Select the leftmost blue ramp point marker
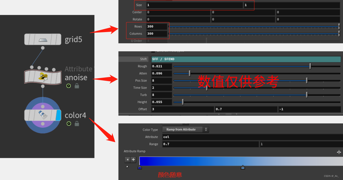This screenshot has width=343, height=180. (x=140, y=167)
